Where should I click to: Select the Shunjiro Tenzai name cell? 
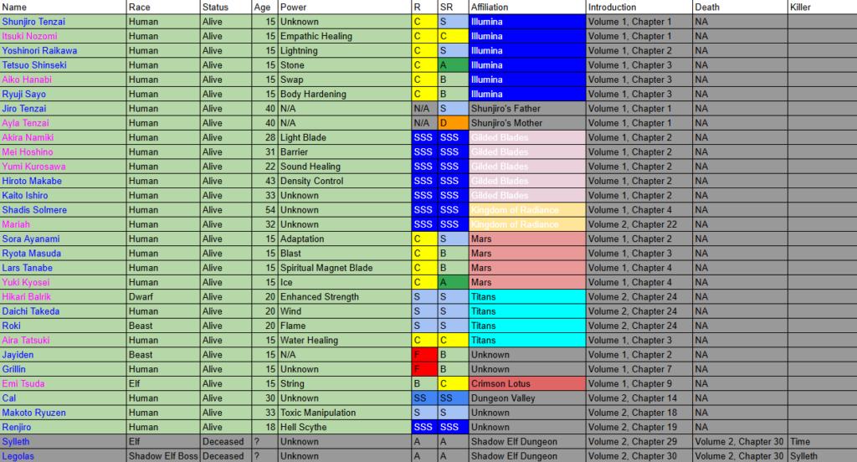(33, 22)
